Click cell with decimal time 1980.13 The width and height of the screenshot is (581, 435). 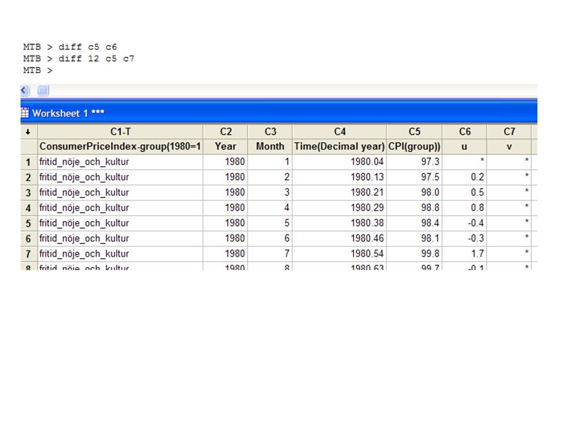[340, 178]
